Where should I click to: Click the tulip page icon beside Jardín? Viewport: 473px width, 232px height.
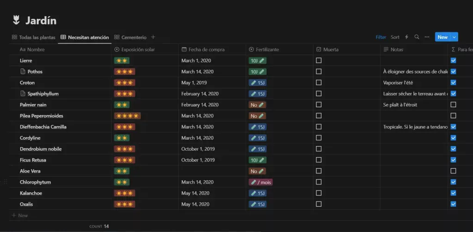[x=16, y=20]
